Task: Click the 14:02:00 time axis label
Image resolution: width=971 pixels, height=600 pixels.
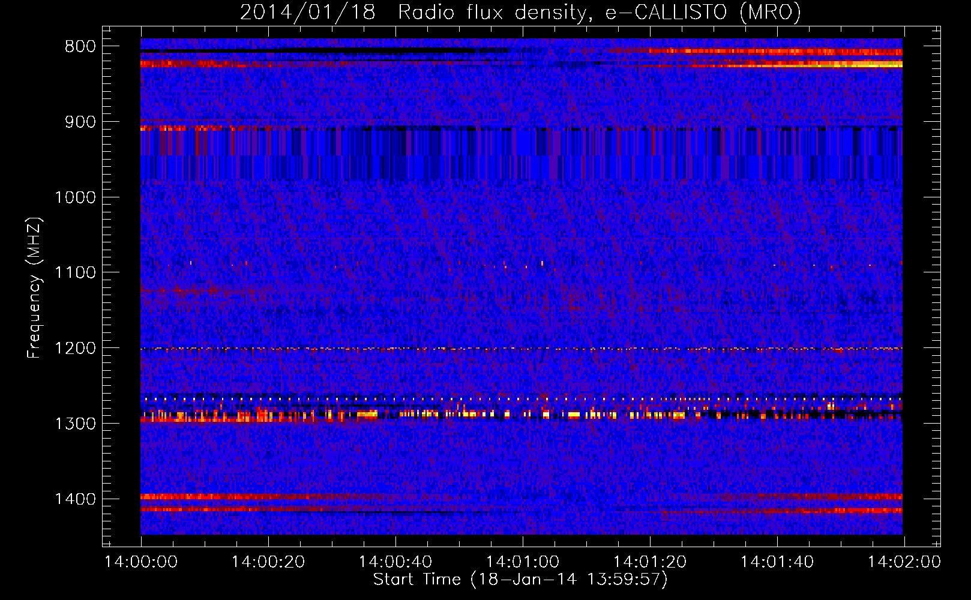Action: point(904,562)
